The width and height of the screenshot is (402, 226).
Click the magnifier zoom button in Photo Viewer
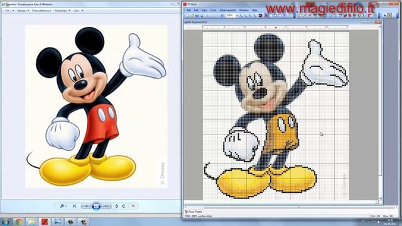(x=63, y=206)
